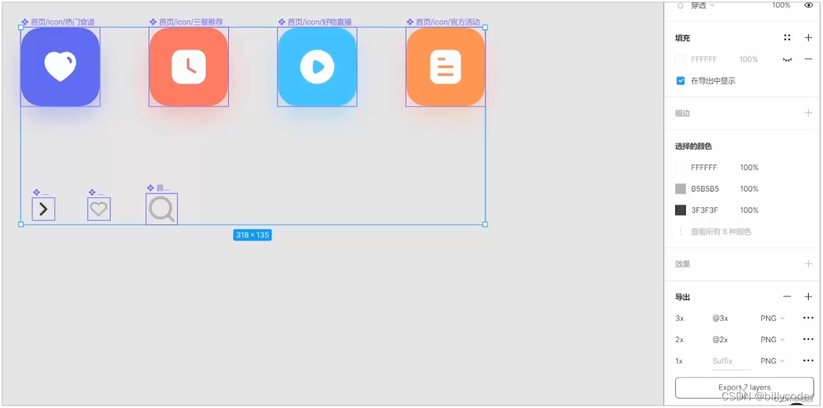Viewport: 823px width, 408px height.
Task: Click the fill color swatch FFFFFF
Action: pos(680,59)
